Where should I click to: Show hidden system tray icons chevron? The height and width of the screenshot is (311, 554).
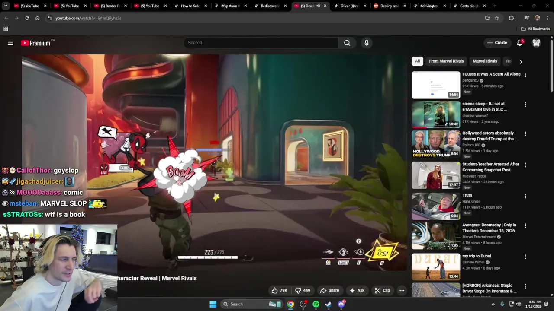[493, 304]
